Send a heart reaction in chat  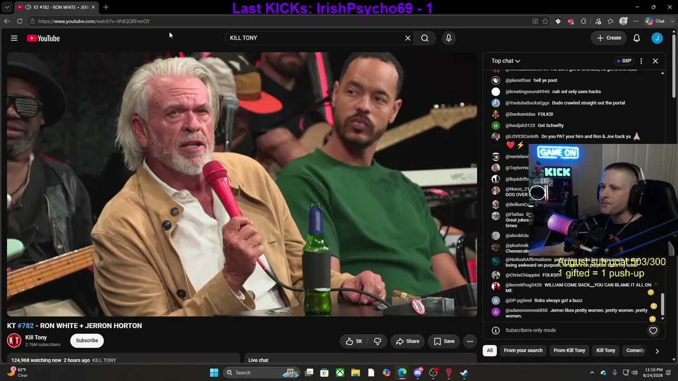click(653, 331)
